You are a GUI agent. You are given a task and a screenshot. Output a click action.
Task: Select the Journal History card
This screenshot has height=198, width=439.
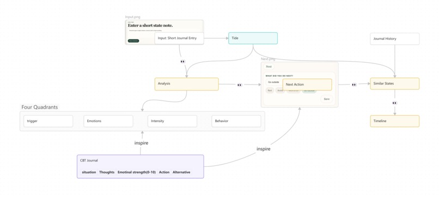tap(395, 39)
